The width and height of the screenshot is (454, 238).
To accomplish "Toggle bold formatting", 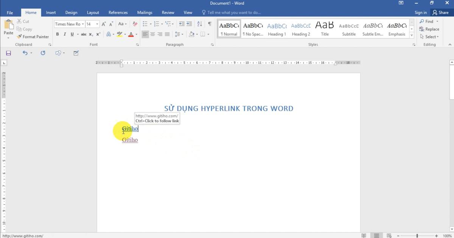I will (58, 34).
